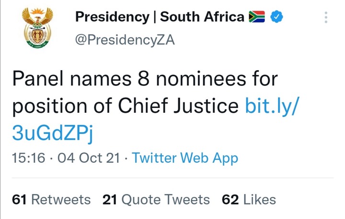The image size is (345, 219).
Task: Click South Africa in the display name
Action: 202,17
